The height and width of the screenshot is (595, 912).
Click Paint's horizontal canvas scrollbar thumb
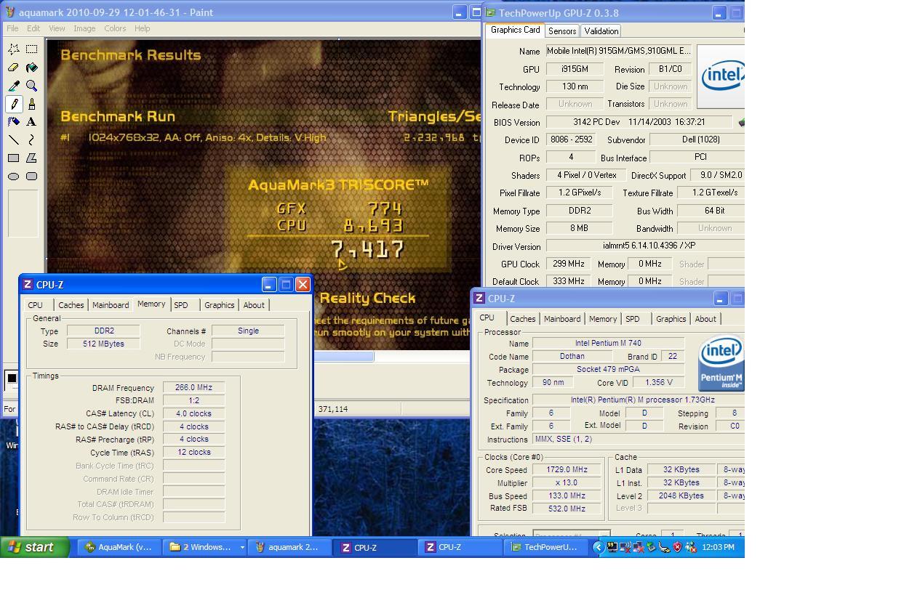tap(344, 357)
